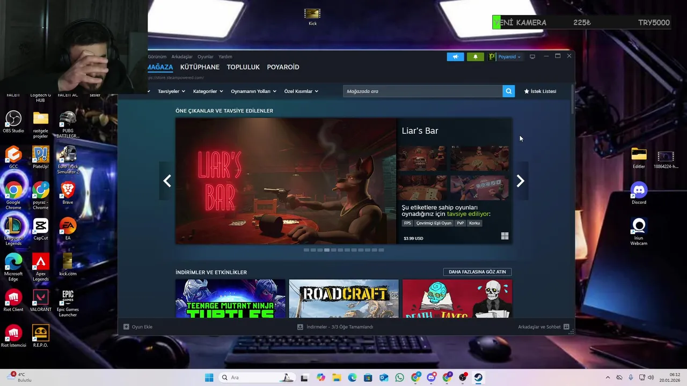The height and width of the screenshot is (386, 687).
Task: Click the Steam icon in the taskbar
Action: [x=478, y=377]
